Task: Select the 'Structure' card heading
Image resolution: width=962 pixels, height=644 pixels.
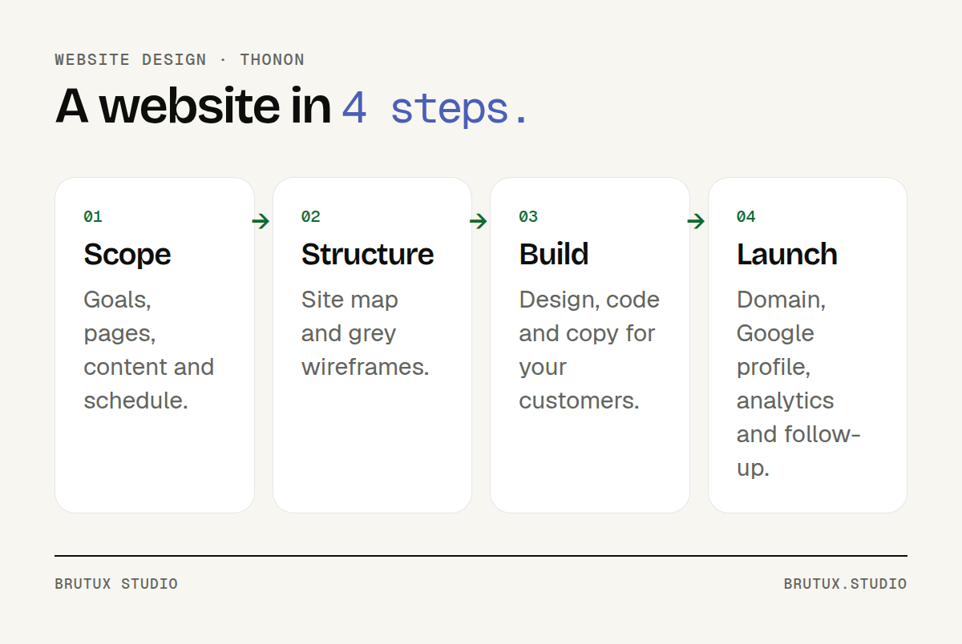Action: (x=367, y=254)
